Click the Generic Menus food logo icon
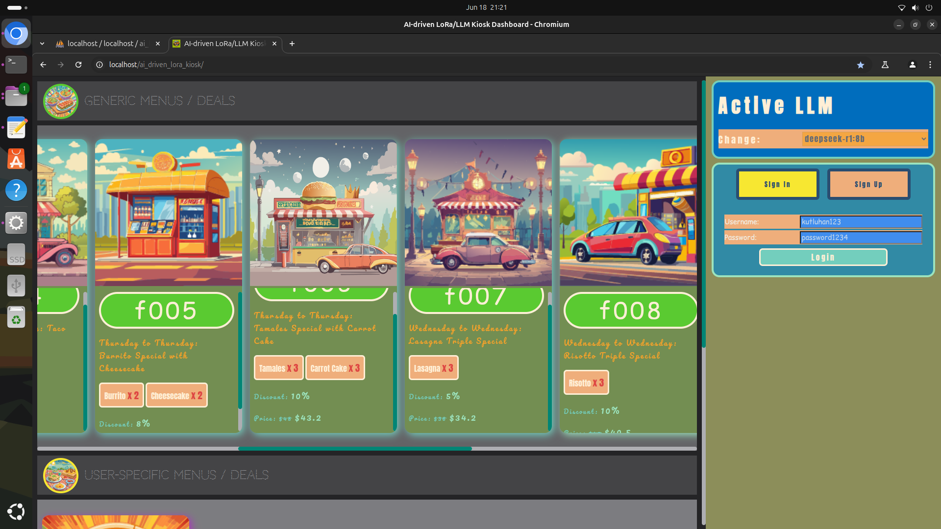 click(61, 101)
